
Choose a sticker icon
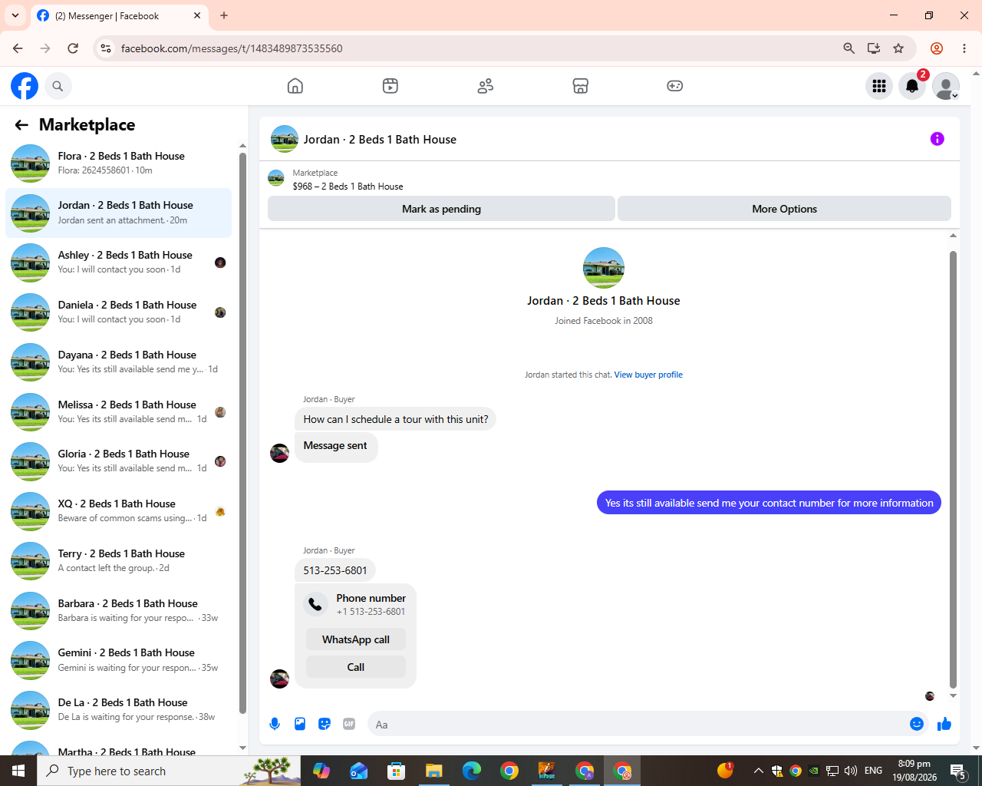[325, 724]
